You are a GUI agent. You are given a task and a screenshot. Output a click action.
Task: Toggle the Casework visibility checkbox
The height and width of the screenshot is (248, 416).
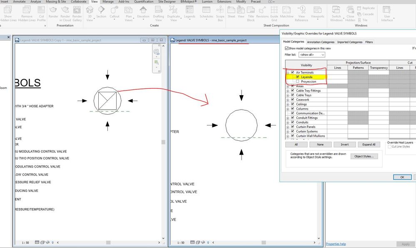point(292,99)
